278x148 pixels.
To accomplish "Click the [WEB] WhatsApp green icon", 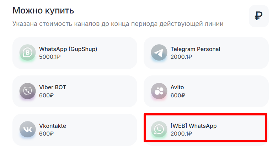I will pos(159,130).
